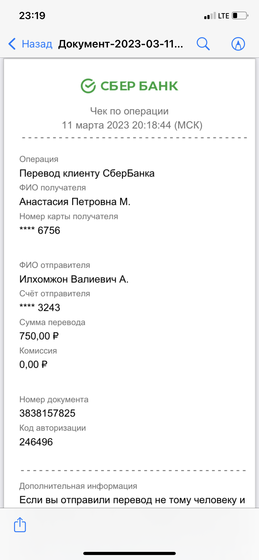Tap the blue back chevron arrow
259x560 pixels.
[x=12, y=44]
